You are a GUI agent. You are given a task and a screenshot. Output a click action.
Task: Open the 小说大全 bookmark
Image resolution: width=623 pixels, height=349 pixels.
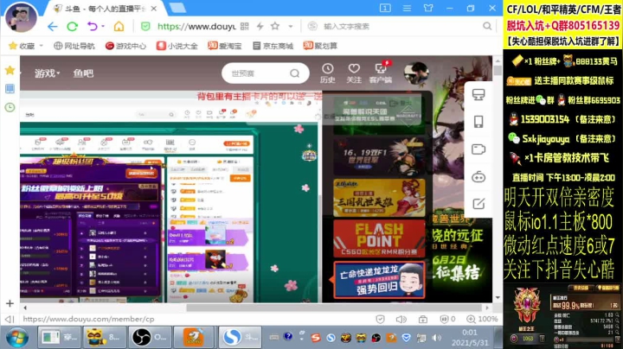pos(177,46)
